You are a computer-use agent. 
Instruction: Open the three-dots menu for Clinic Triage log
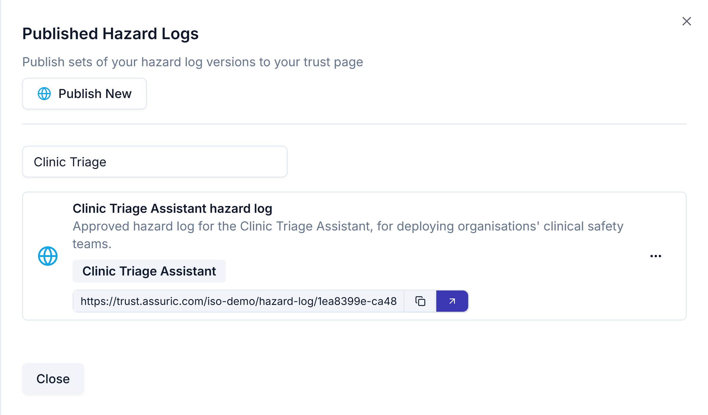pyautogui.click(x=655, y=256)
